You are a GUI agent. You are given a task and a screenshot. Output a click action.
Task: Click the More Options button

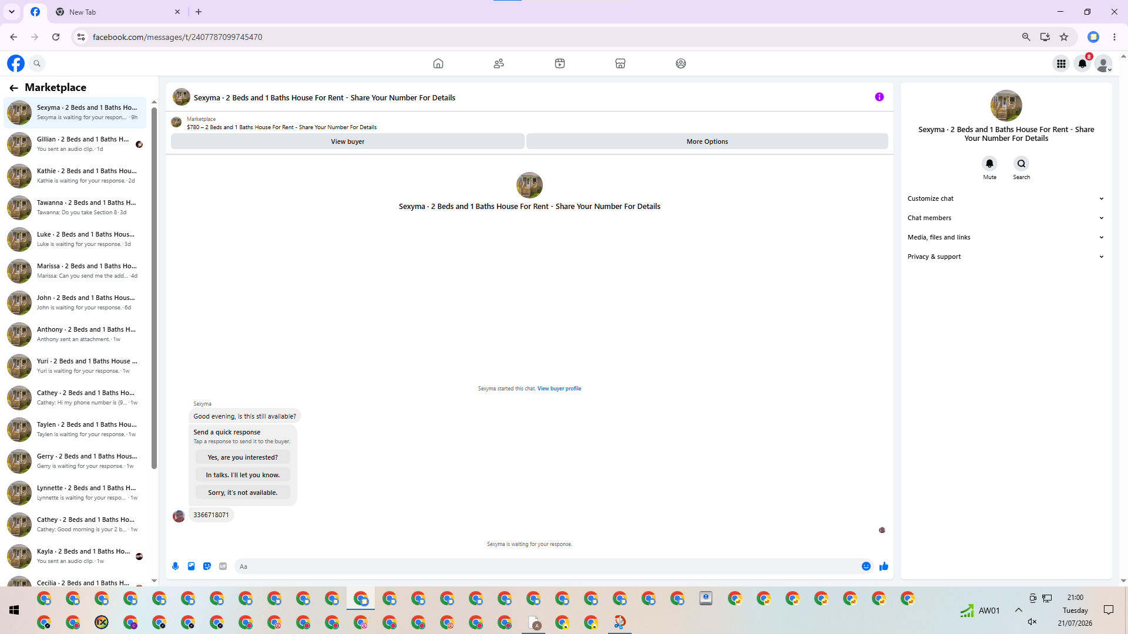[707, 141]
